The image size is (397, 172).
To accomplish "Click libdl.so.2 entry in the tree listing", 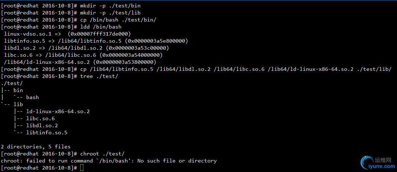I will click(42, 125).
